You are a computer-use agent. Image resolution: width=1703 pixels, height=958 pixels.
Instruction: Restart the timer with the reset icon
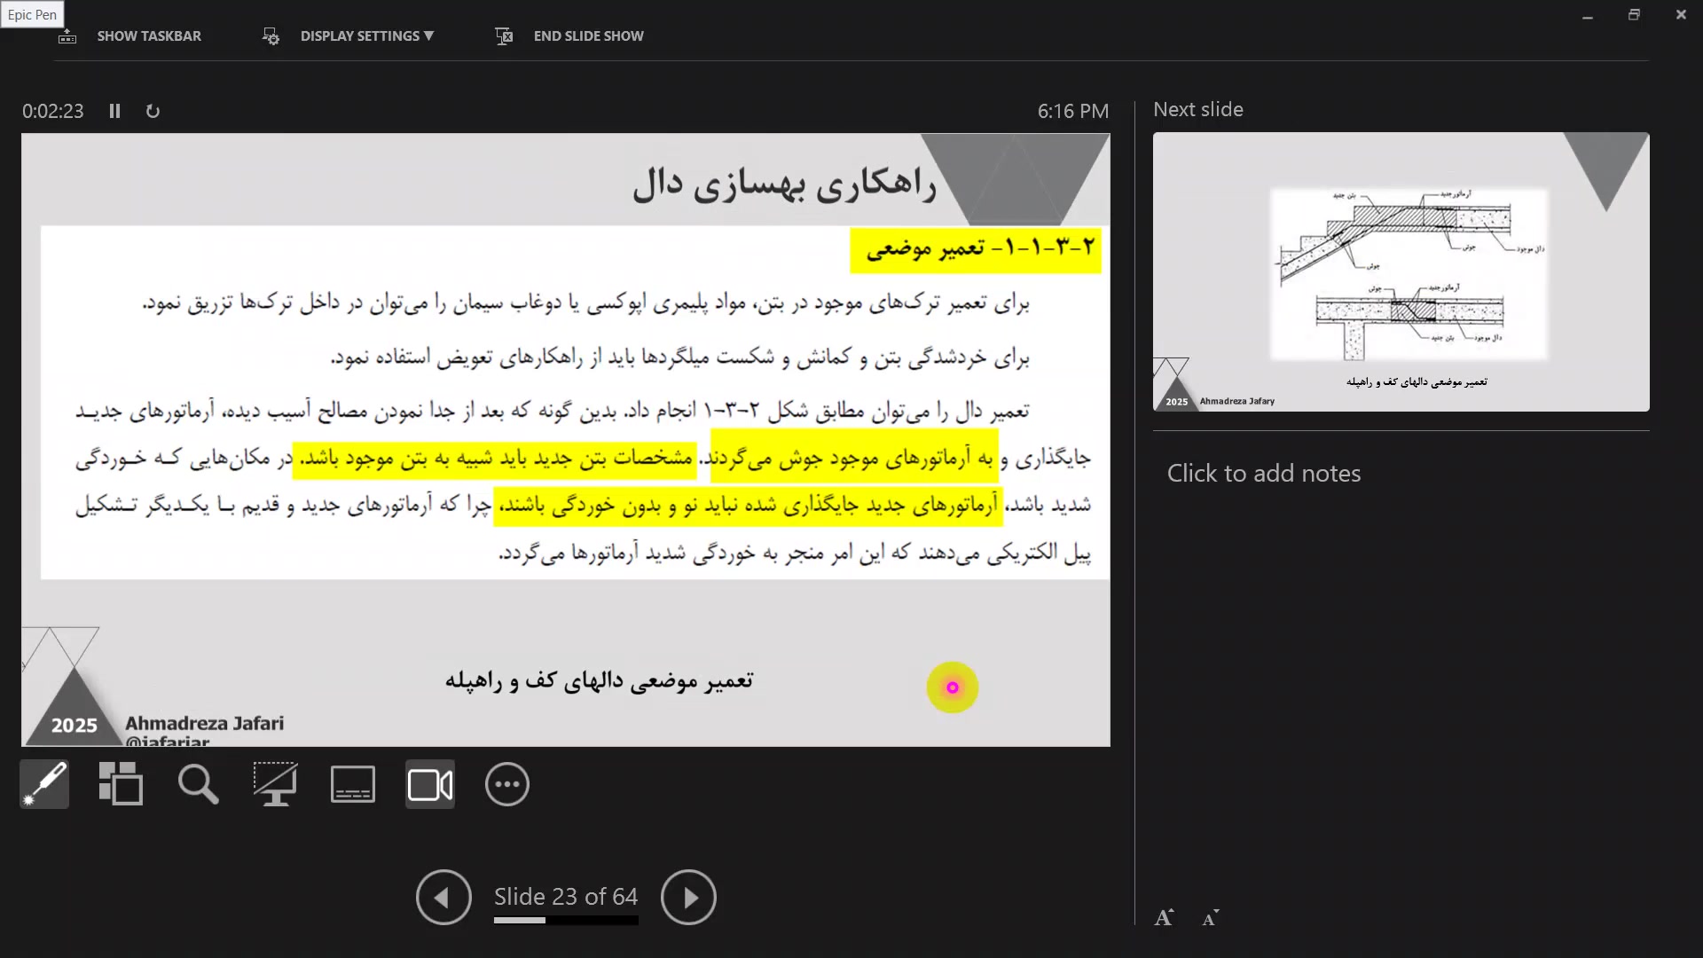pos(153,111)
